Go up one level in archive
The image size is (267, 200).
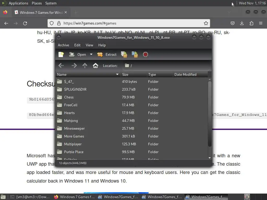click(85, 65)
